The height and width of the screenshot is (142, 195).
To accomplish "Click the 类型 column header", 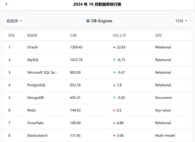I will [x=159, y=35].
